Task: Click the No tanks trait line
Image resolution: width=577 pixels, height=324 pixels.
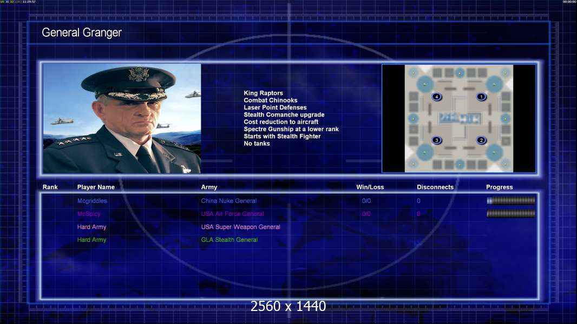Action: pyautogui.click(x=257, y=144)
